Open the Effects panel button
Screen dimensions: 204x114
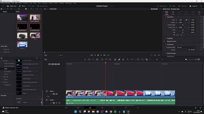click(x=22, y=6)
